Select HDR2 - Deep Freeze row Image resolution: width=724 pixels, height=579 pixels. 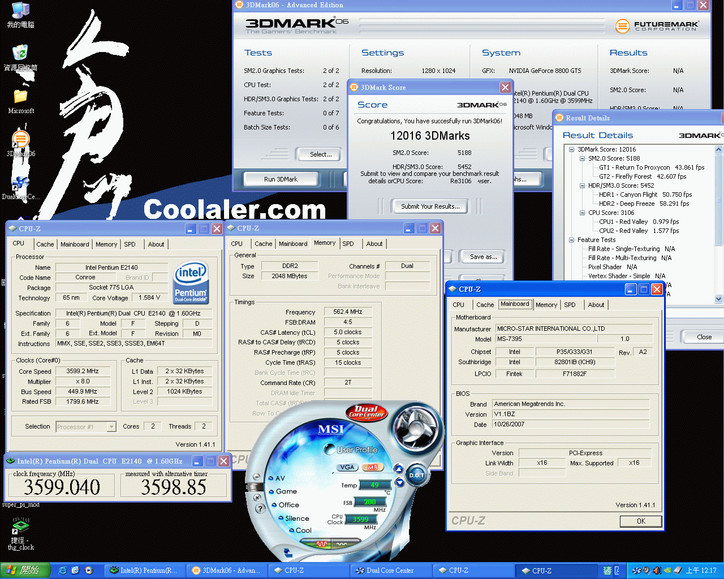tap(644, 204)
